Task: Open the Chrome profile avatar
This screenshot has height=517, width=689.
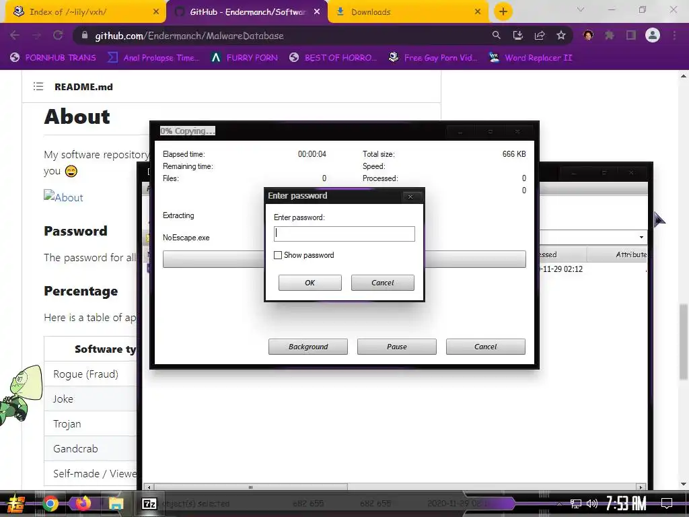Action: pyautogui.click(x=653, y=35)
